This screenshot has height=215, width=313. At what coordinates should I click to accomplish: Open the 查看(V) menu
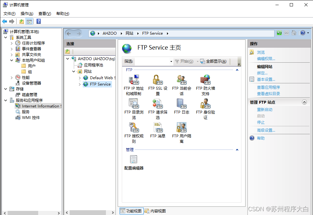(45, 14)
